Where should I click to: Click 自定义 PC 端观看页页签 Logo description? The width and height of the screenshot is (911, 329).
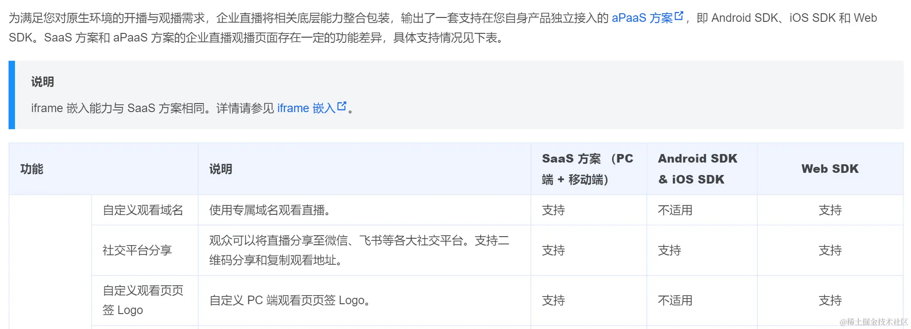(290, 300)
